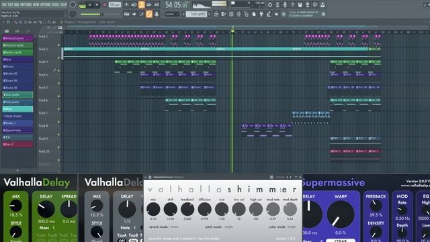Open the browser view icon

(x=247, y=14)
